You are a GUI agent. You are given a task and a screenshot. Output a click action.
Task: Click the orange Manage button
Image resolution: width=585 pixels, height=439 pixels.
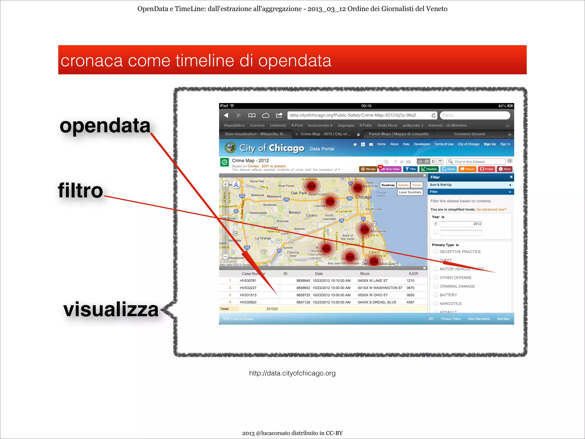pos(368,169)
